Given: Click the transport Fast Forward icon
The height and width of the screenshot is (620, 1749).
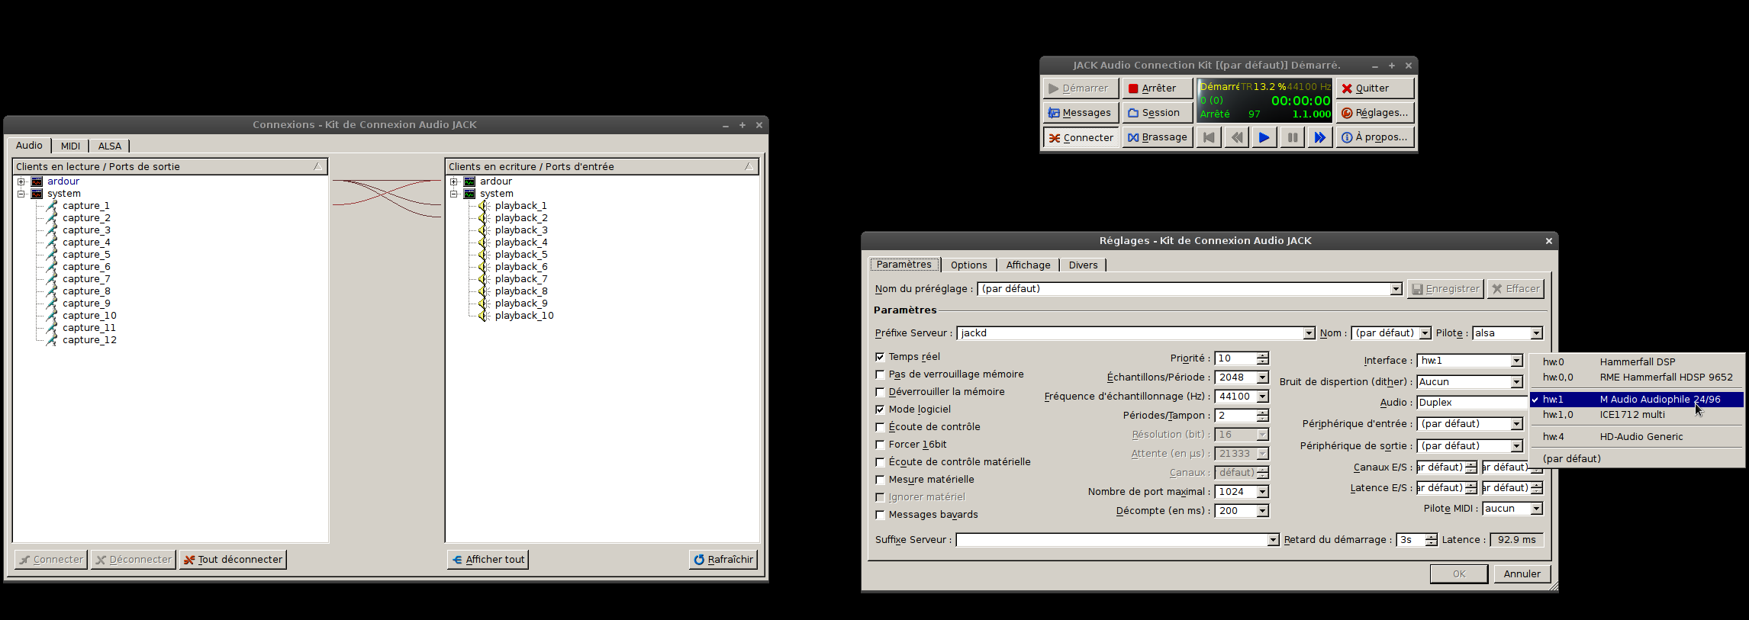Looking at the screenshot, I should tap(1319, 137).
